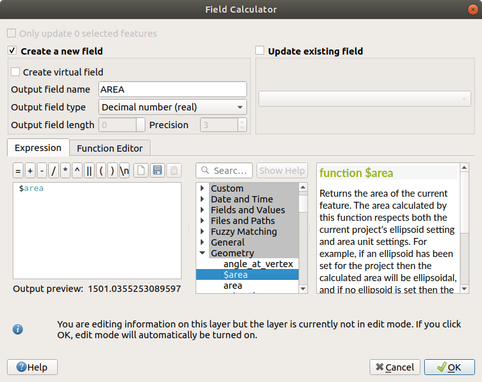Uncheck Create a new field
The image size is (482, 382).
[12, 51]
